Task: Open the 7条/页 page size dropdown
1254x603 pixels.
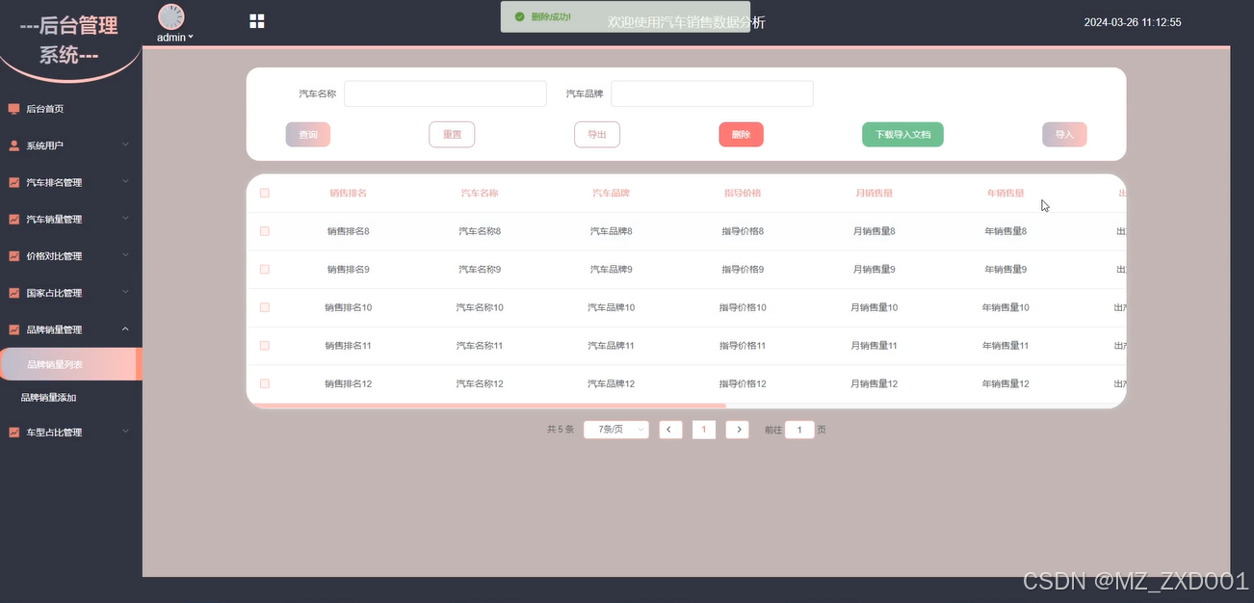Action: pyautogui.click(x=616, y=430)
